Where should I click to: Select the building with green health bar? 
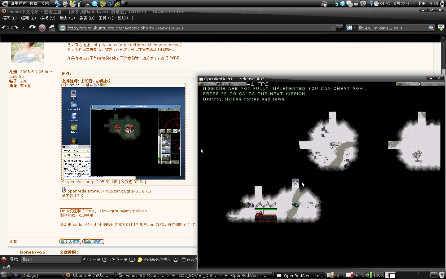pos(265,216)
